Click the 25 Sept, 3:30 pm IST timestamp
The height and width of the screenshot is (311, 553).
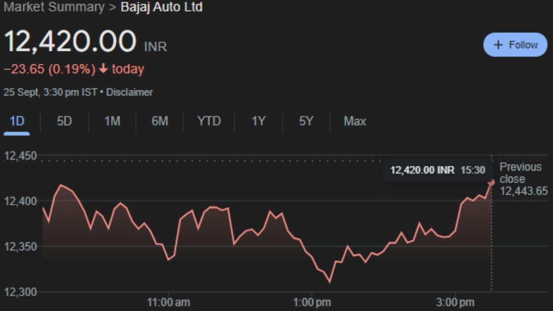coord(50,92)
